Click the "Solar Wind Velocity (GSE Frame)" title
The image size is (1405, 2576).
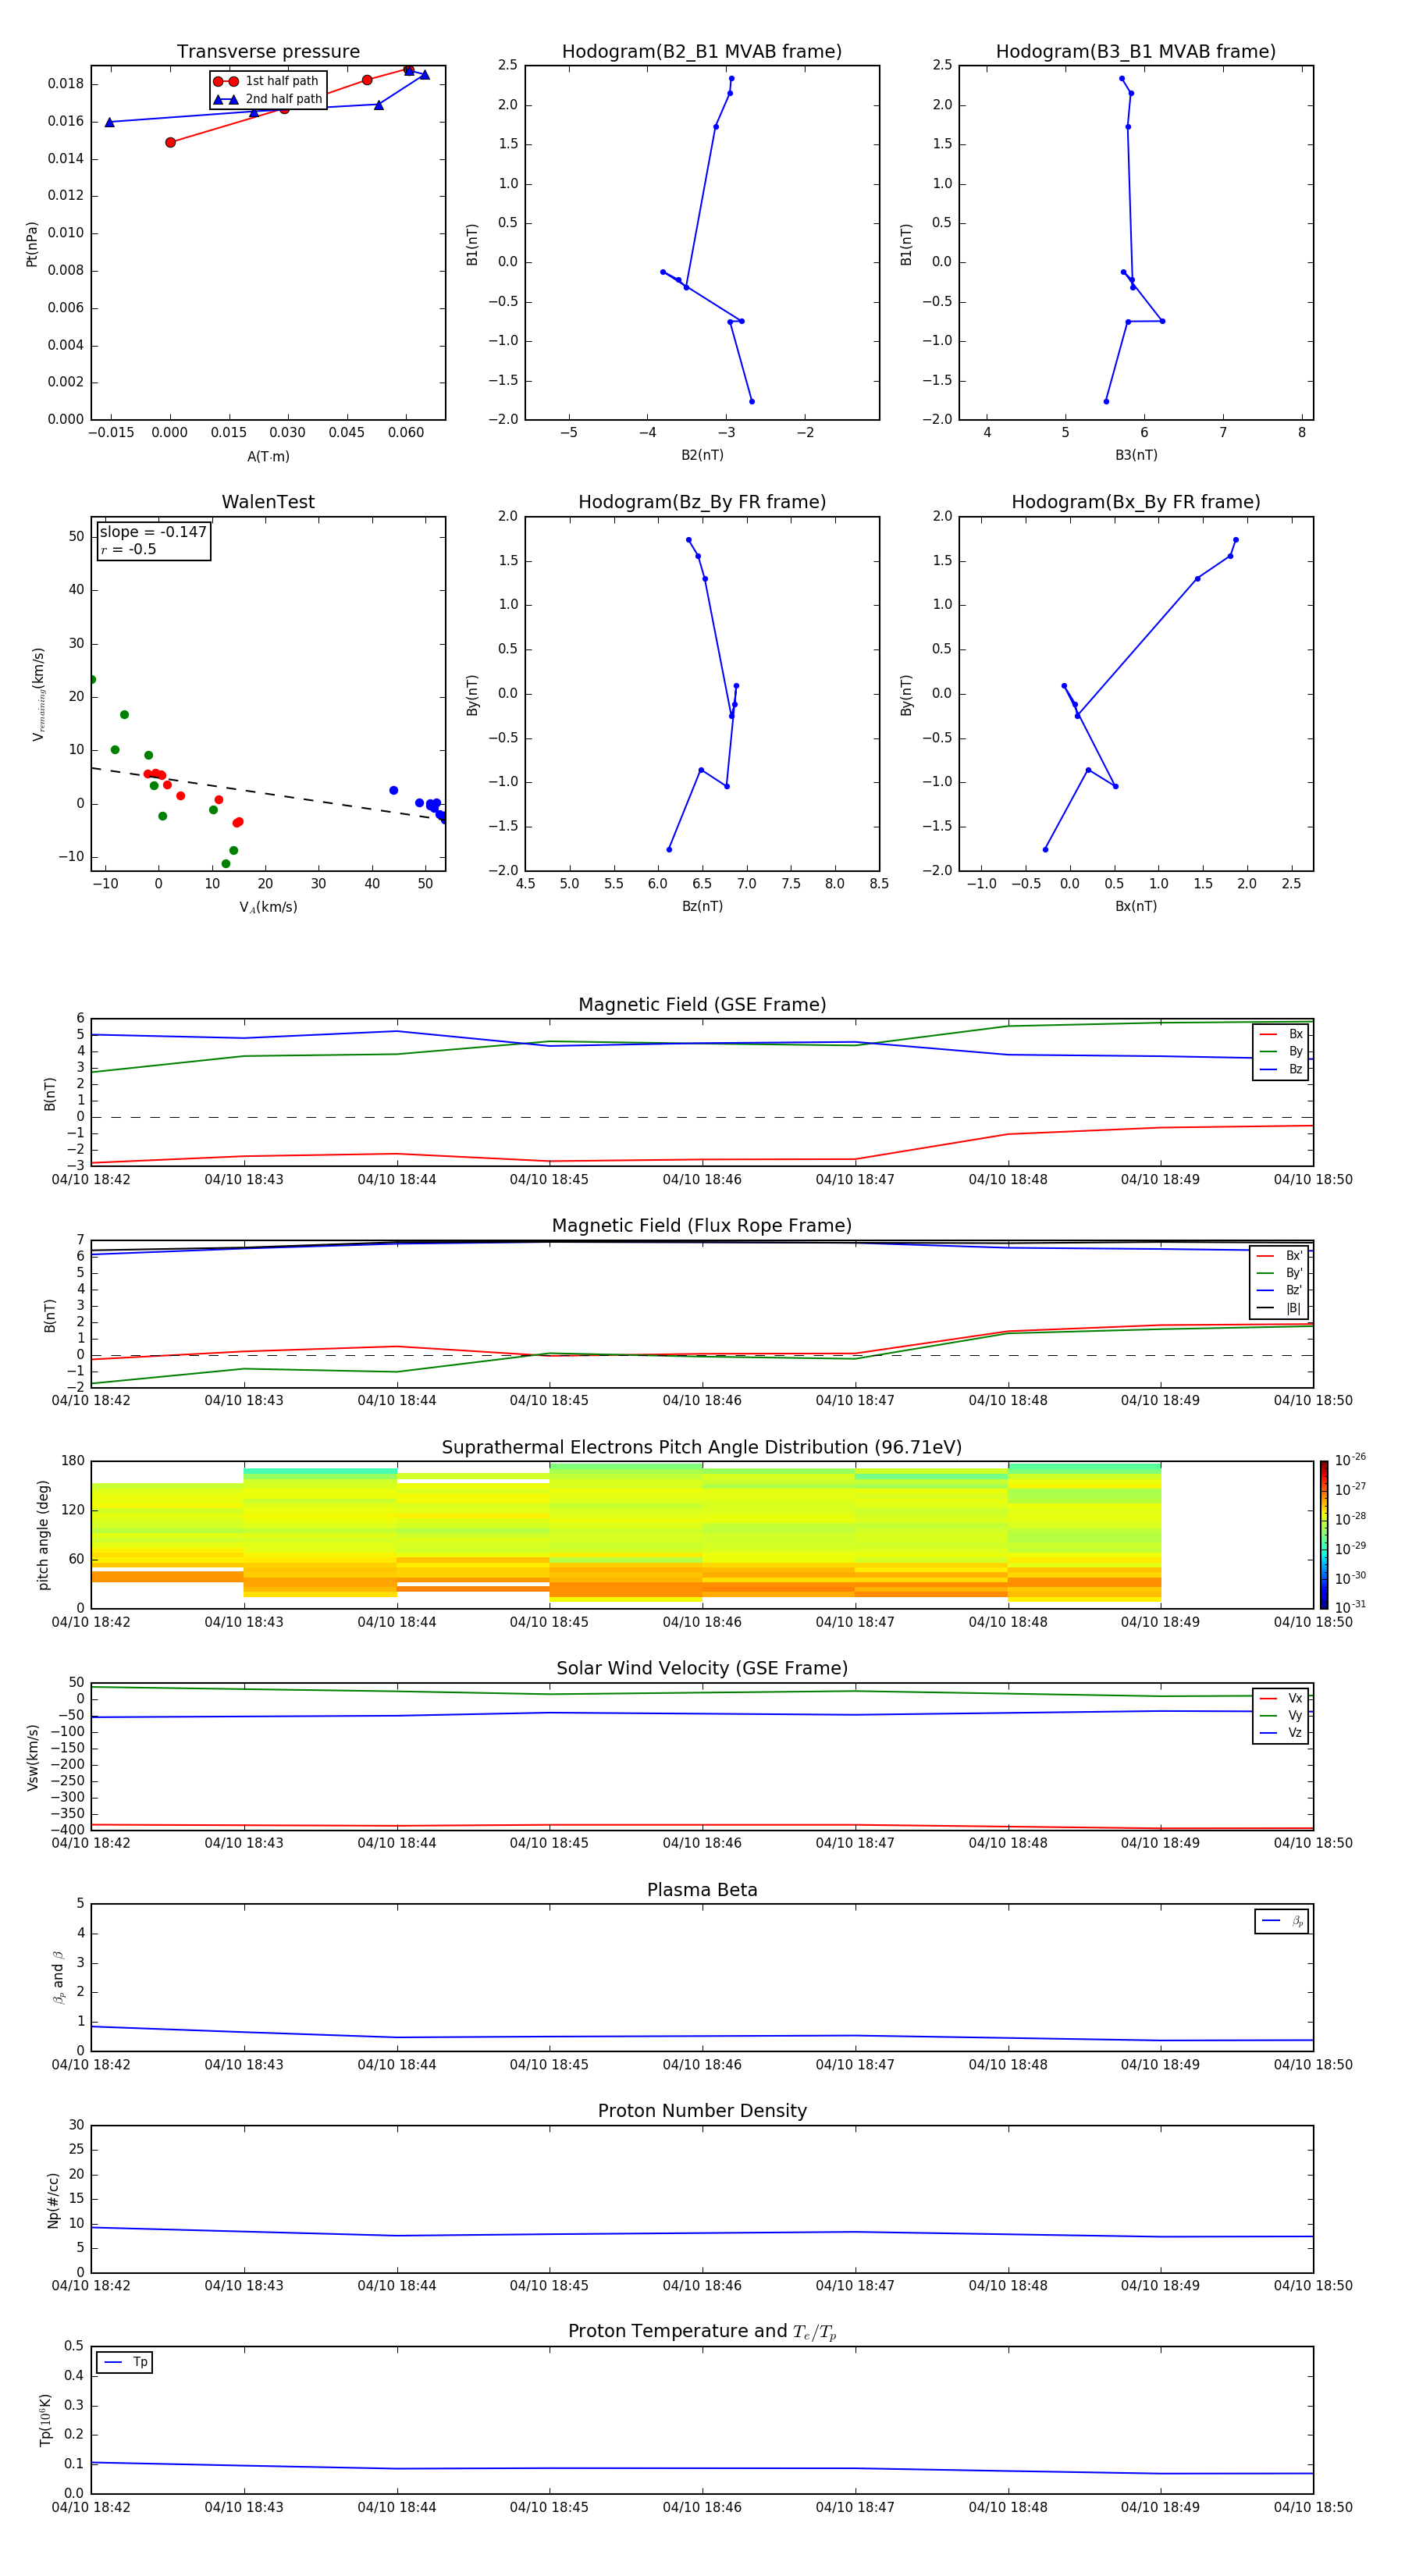coord(702,1669)
